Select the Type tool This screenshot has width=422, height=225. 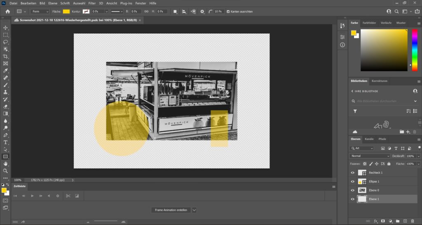click(5, 142)
